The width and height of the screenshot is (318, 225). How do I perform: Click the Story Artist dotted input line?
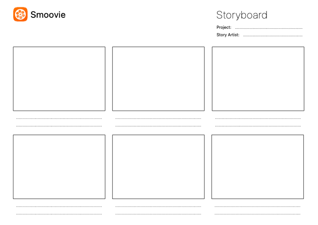272,36
